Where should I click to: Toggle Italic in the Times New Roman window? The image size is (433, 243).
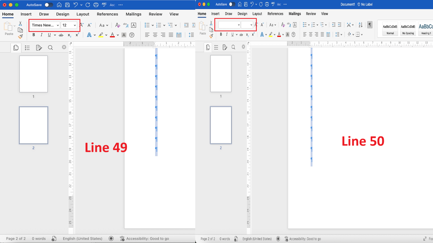(x=42, y=35)
